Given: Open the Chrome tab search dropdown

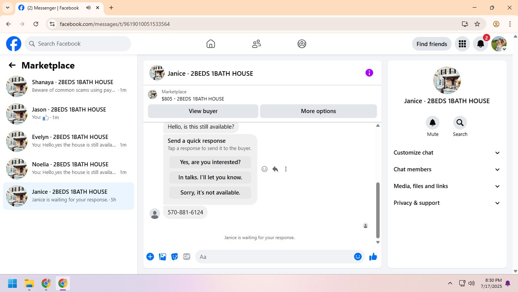Looking at the screenshot, I should point(7,8).
